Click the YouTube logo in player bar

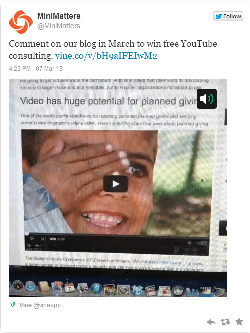point(202,243)
